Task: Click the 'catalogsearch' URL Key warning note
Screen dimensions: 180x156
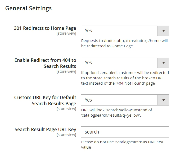Action: [122, 145]
